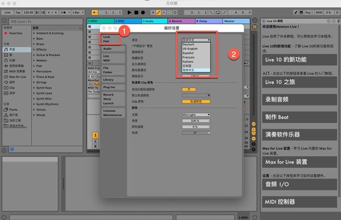Toggle the Link button
The height and width of the screenshot is (220, 341).
point(7,12)
